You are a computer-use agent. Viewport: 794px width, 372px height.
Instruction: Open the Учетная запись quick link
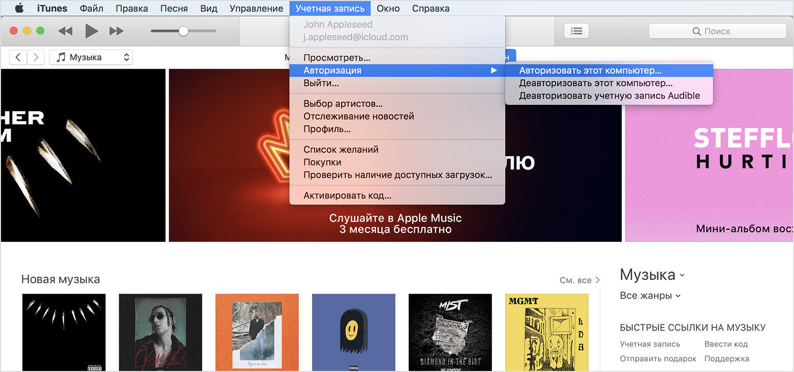coord(650,344)
